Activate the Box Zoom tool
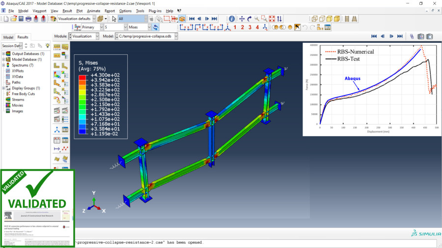The width and height of the screenshot is (442, 248). [x=264, y=19]
